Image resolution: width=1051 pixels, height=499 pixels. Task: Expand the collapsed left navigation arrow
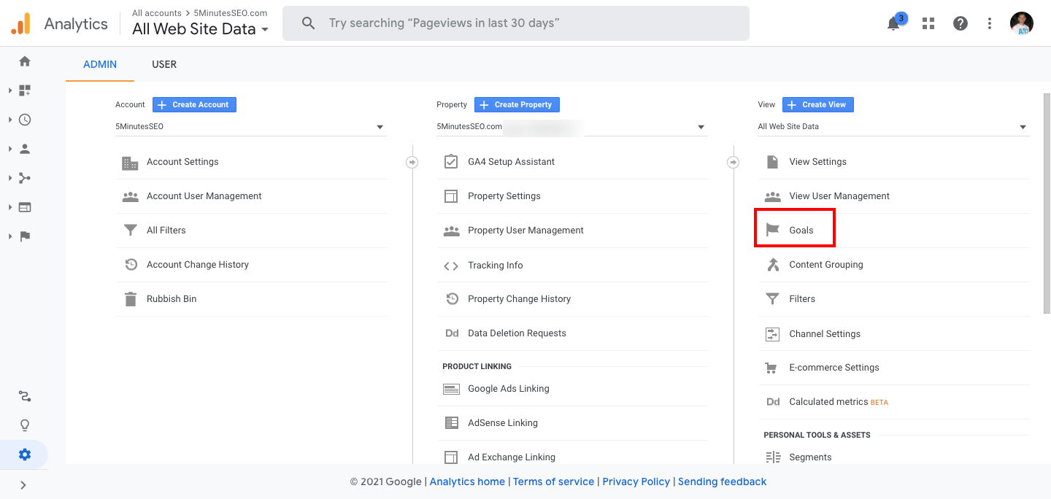tap(23, 484)
